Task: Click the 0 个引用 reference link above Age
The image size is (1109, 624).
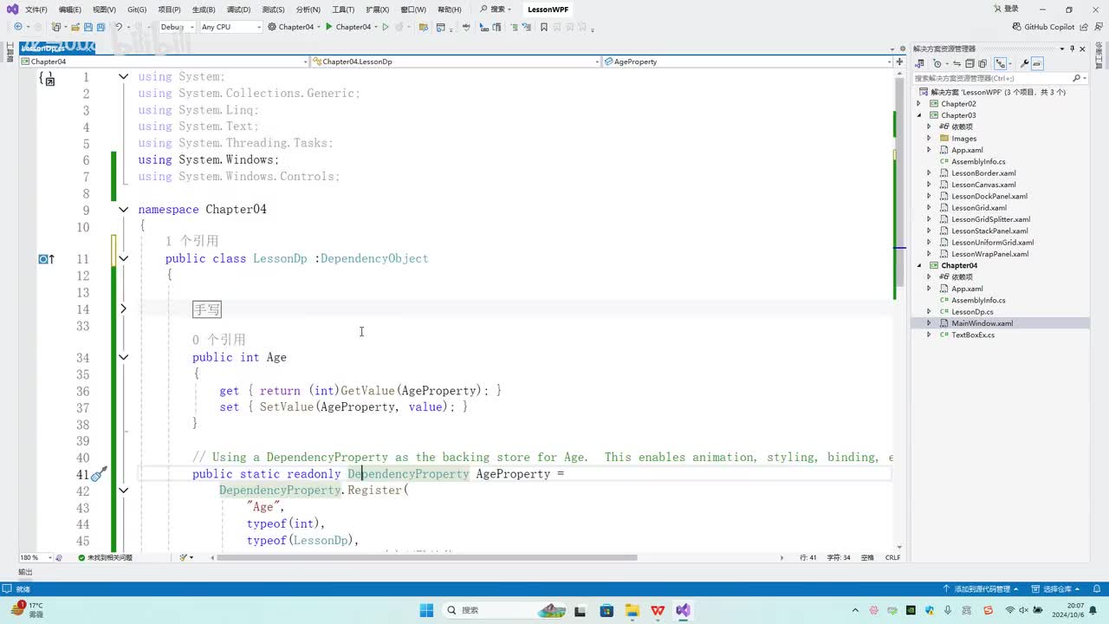Action: tap(219, 340)
